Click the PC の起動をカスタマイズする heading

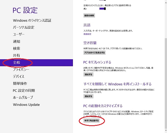[x=103, y=106]
